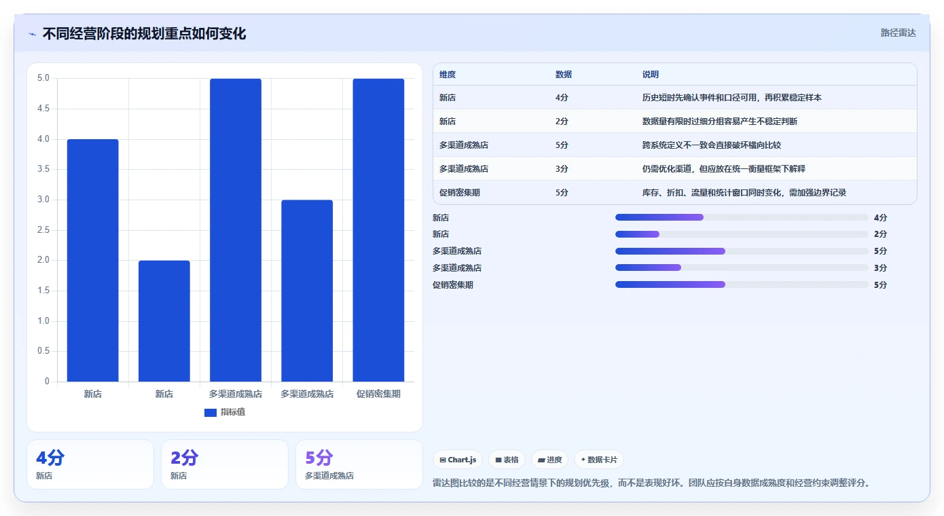Viewport: 944px width, 516px height.
Task: Click the 路径雷达 label in the header
Action: coord(898,33)
